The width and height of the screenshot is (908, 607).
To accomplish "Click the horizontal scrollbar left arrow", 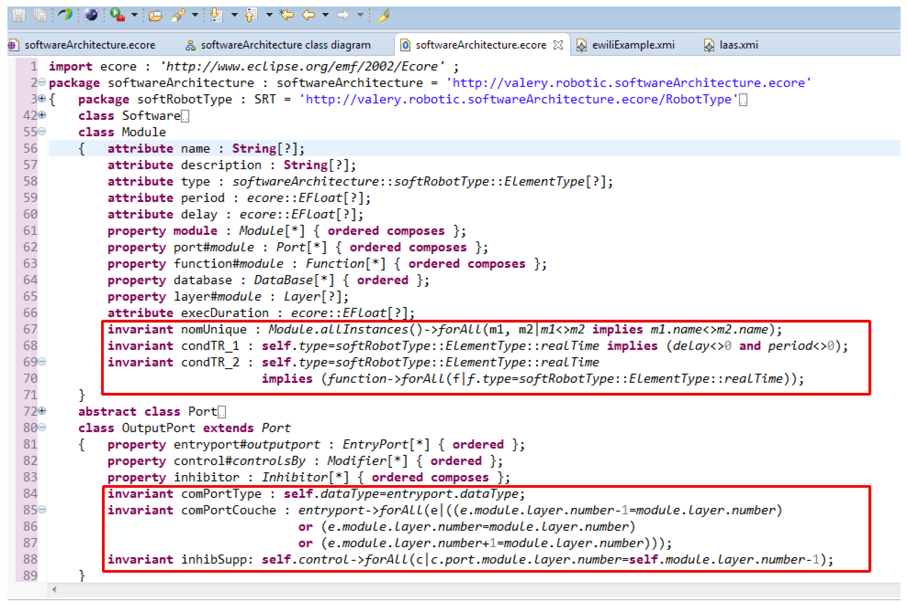I will tap(55, 589).
